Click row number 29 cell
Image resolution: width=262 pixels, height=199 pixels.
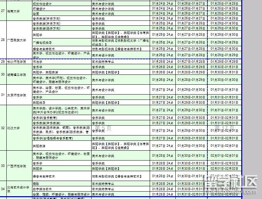3,61
